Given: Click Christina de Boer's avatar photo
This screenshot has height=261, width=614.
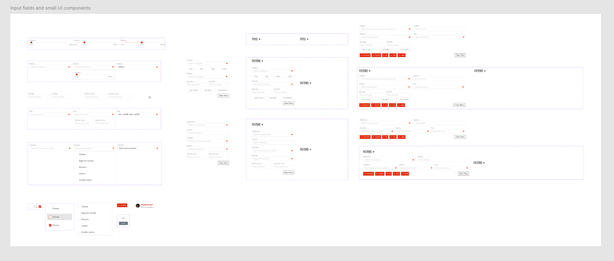Looking at the screenshot, I should pos(138,206).
